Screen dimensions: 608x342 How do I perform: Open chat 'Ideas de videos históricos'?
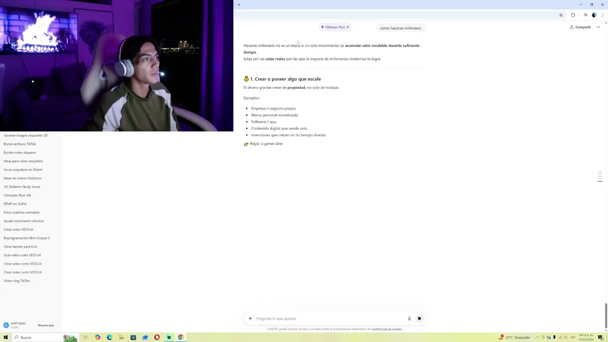22,178
